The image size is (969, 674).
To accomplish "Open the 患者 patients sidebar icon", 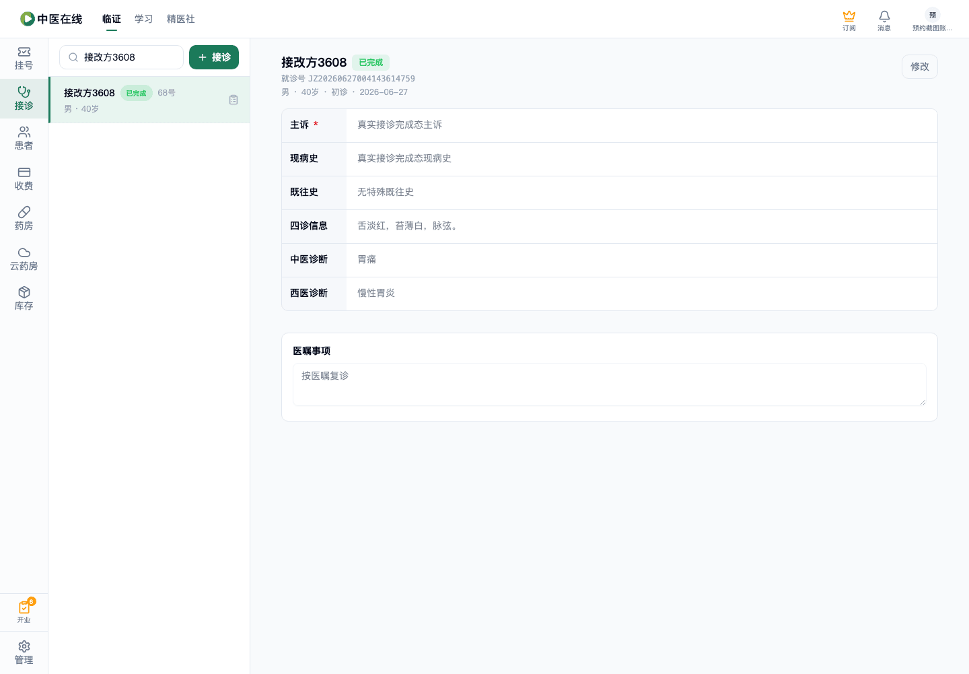I will [24, 132].
